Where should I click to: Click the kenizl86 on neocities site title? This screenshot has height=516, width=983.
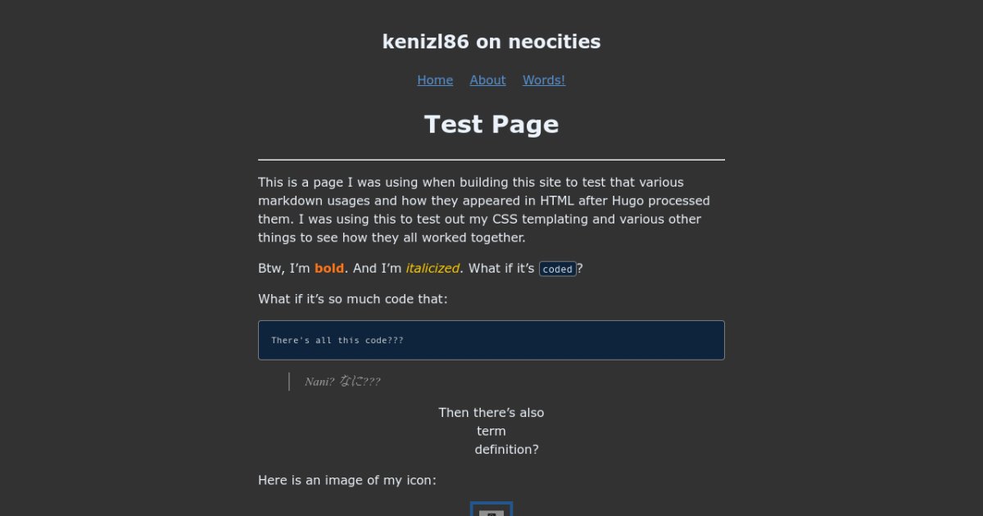coord(491,42)
